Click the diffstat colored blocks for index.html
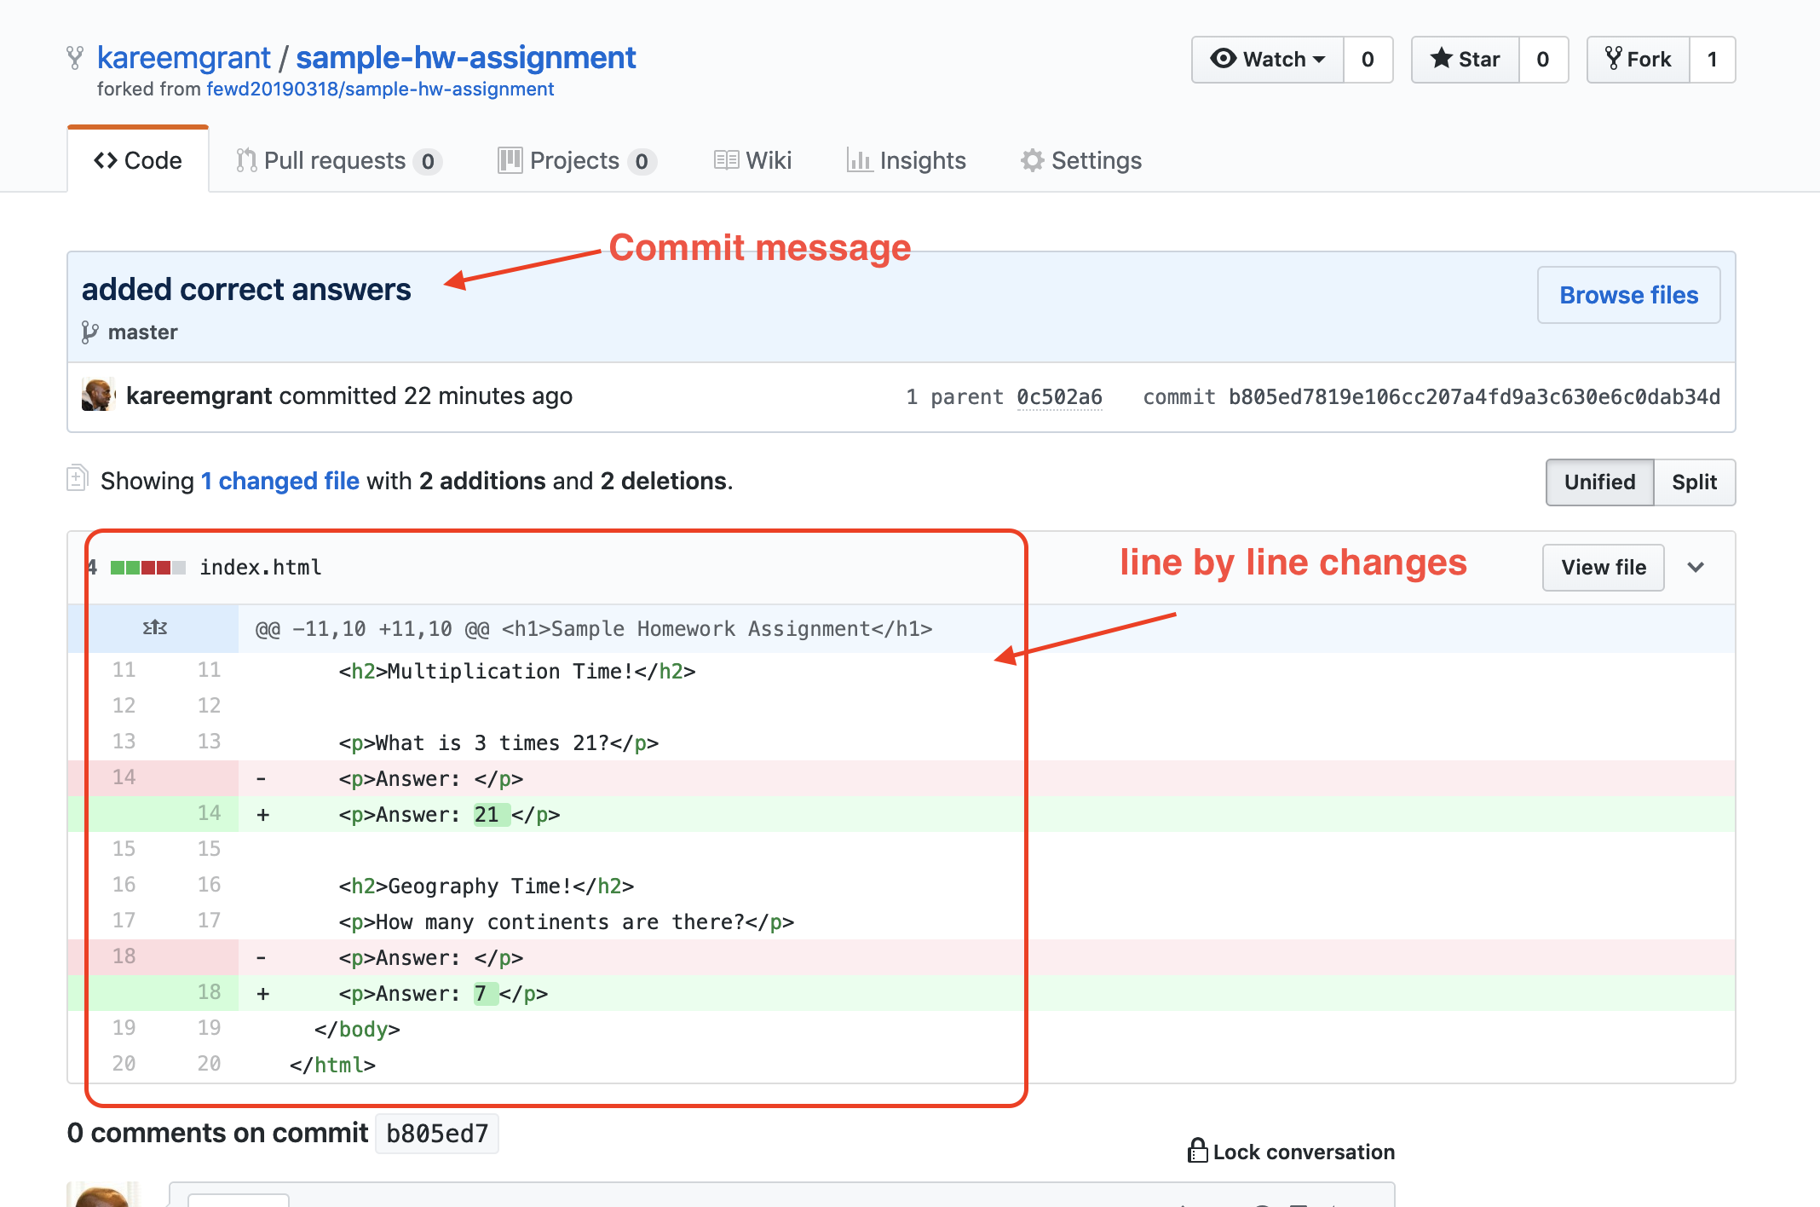Image resolution: width=1820 pixels, height=1207 pixels. tap(148, 568)
